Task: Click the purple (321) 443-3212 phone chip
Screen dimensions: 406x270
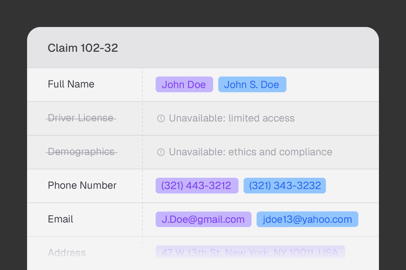Action: pos(197,186)
